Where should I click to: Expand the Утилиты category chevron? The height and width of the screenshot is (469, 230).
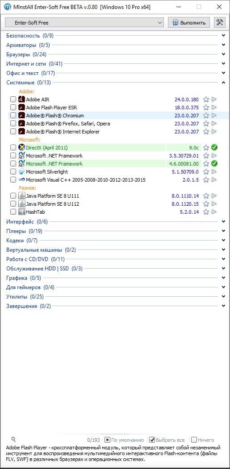point(223,296)
